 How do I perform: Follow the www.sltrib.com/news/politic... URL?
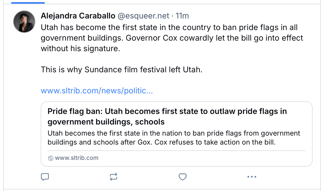[97, 91]
